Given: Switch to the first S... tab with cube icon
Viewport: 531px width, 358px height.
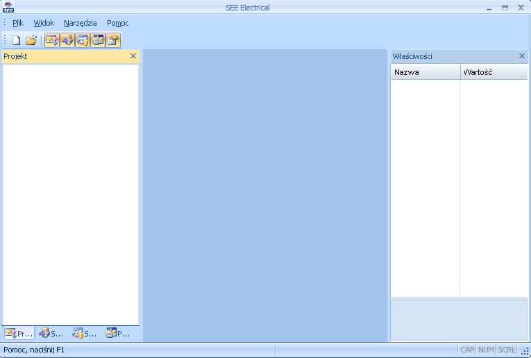Looking at the screenshot, I should coord(51,334).
